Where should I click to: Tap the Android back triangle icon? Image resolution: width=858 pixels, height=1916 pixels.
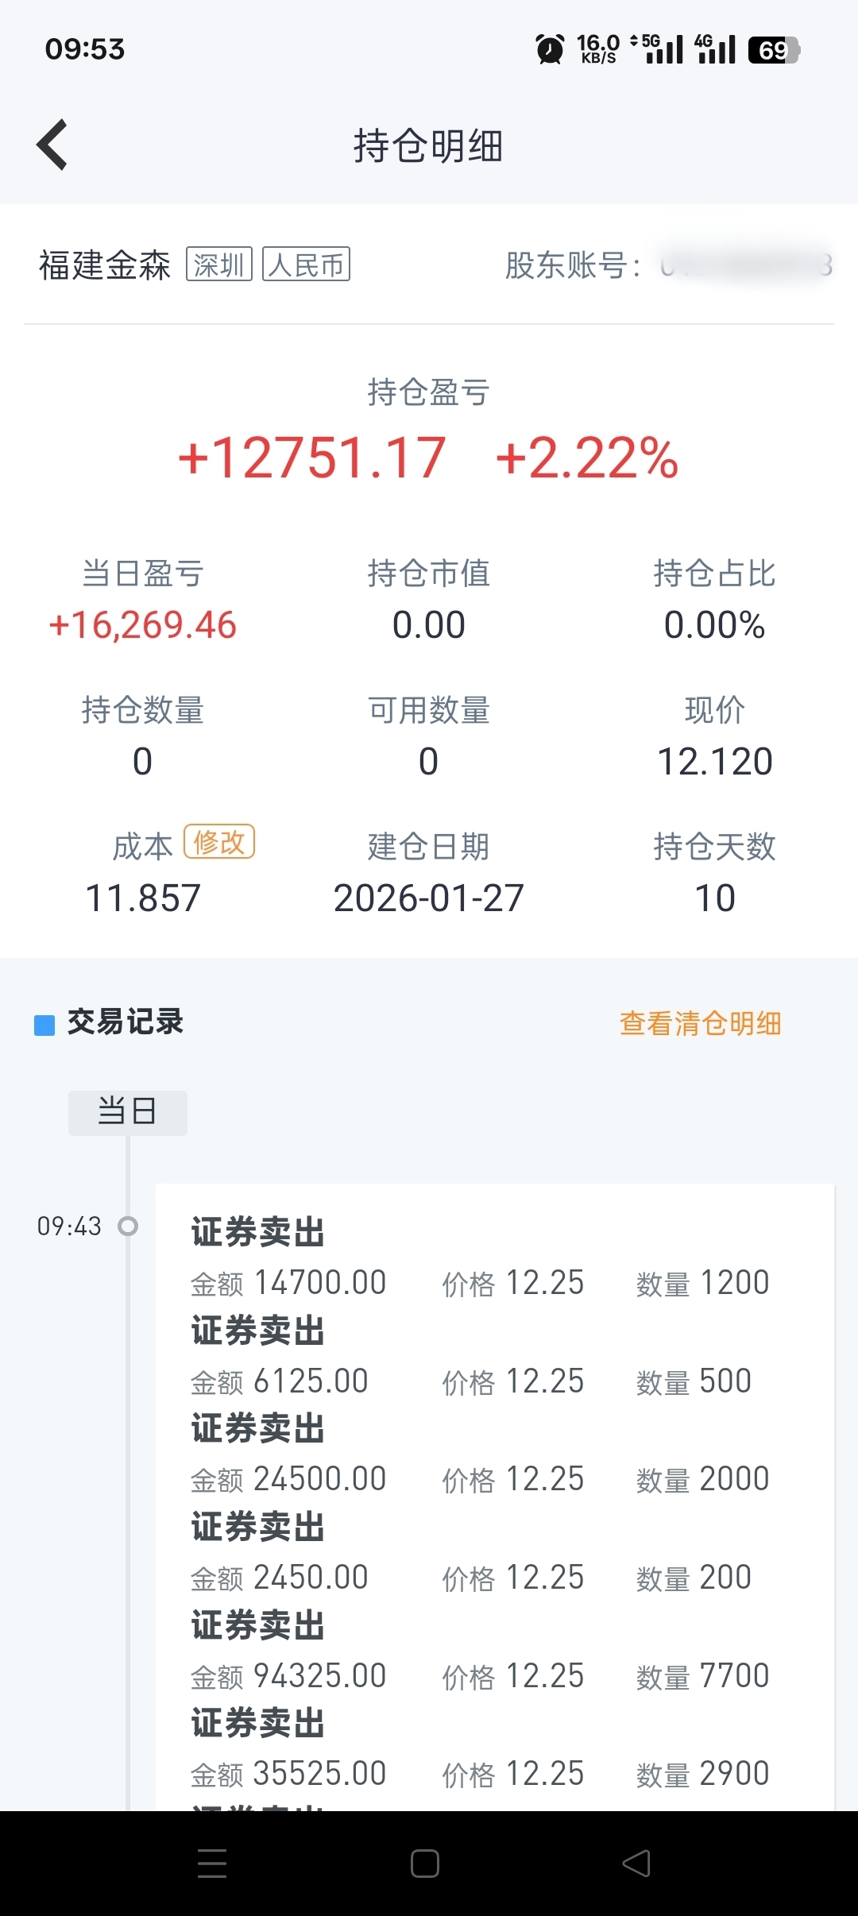pos(636,1864)
